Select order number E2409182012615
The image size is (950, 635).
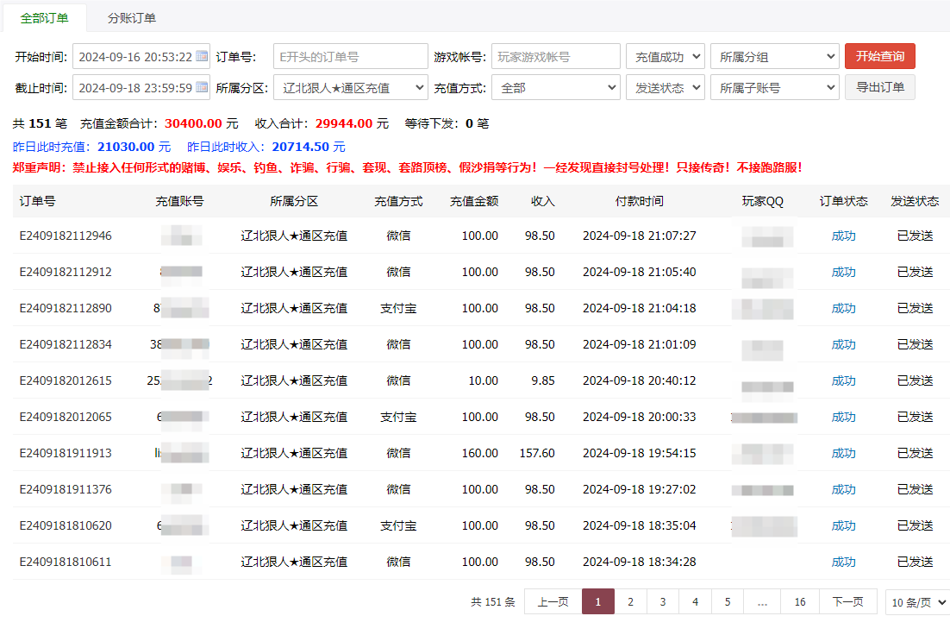pos(66,380)
